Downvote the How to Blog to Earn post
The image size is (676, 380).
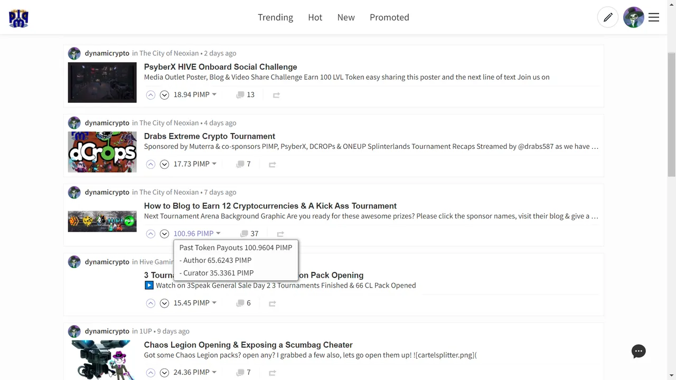[x=164, y=234]
